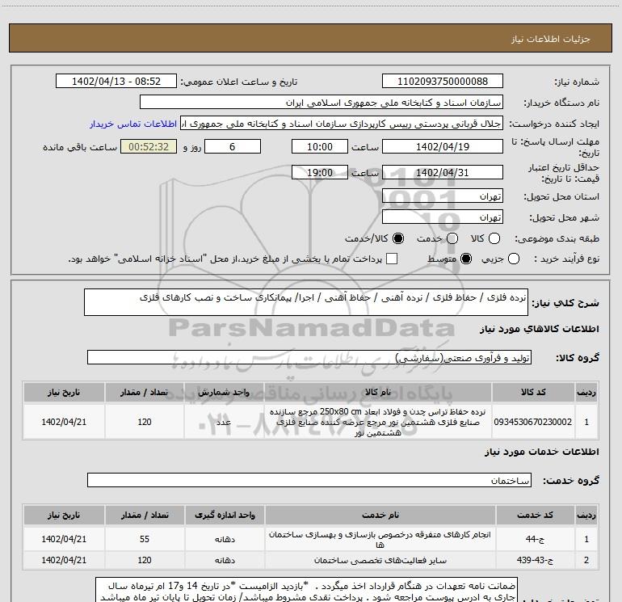Click the نام خدمت column header
This screenshot has width=622, height=602.
click(380, 515)
